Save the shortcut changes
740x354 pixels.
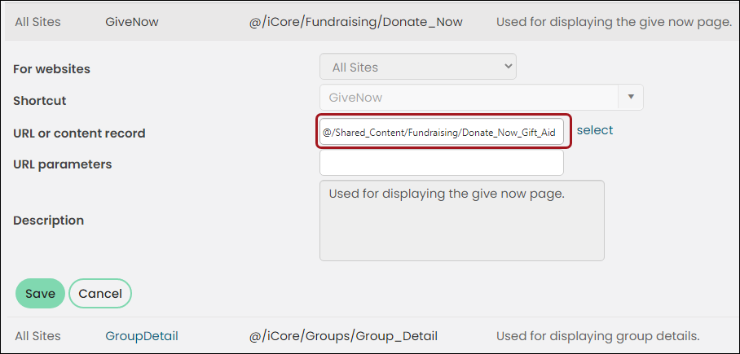pos(40,294)
